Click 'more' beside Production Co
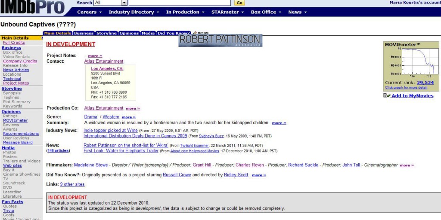Screen dimensions: 441x220 coord(133,108)
